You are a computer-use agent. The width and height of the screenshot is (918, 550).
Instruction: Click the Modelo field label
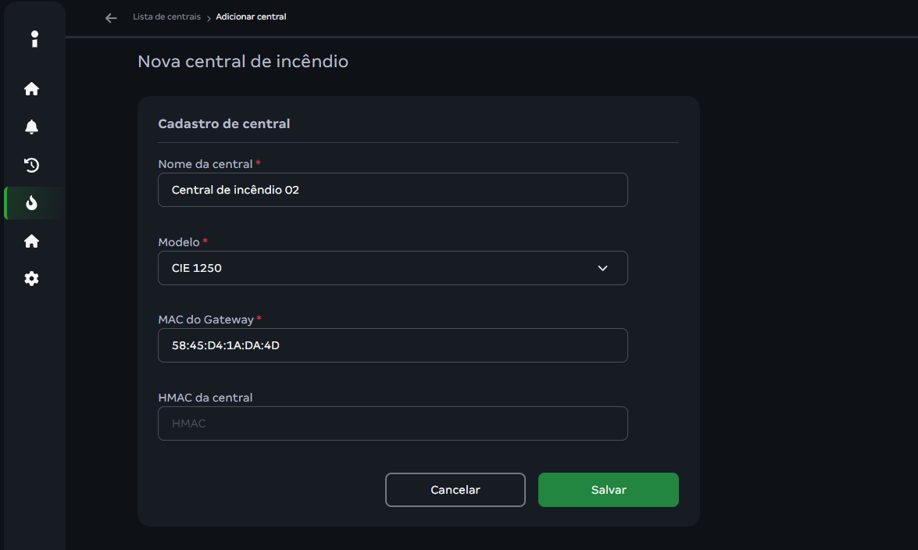[179, 242]
